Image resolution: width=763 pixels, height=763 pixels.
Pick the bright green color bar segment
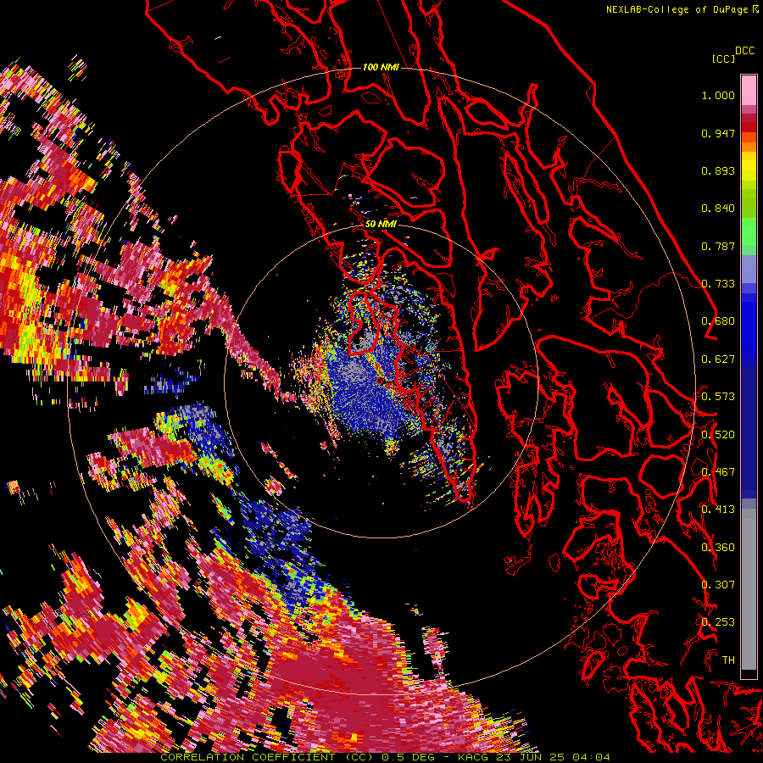(749, 231)
